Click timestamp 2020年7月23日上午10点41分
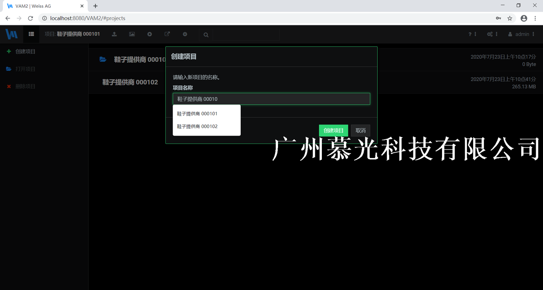Screen dimensions: 543x290 (503, 79)
